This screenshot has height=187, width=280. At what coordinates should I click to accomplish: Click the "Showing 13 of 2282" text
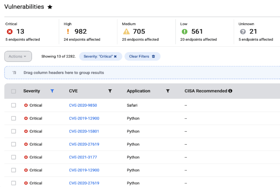click(x=58, y=57)
